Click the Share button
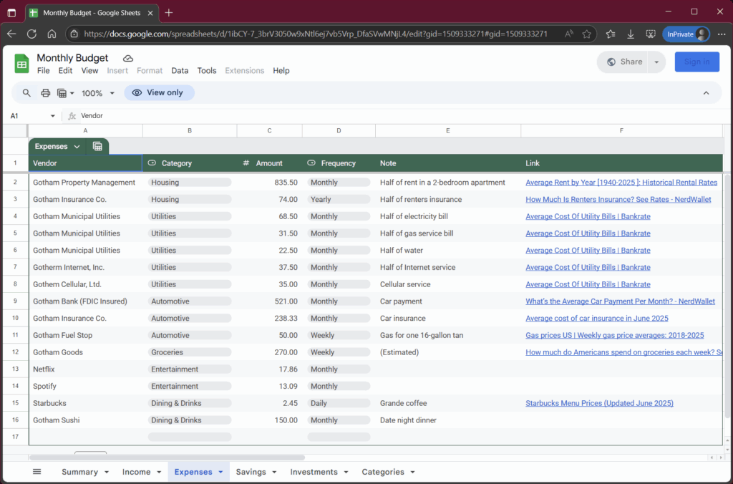 (625, 62)
